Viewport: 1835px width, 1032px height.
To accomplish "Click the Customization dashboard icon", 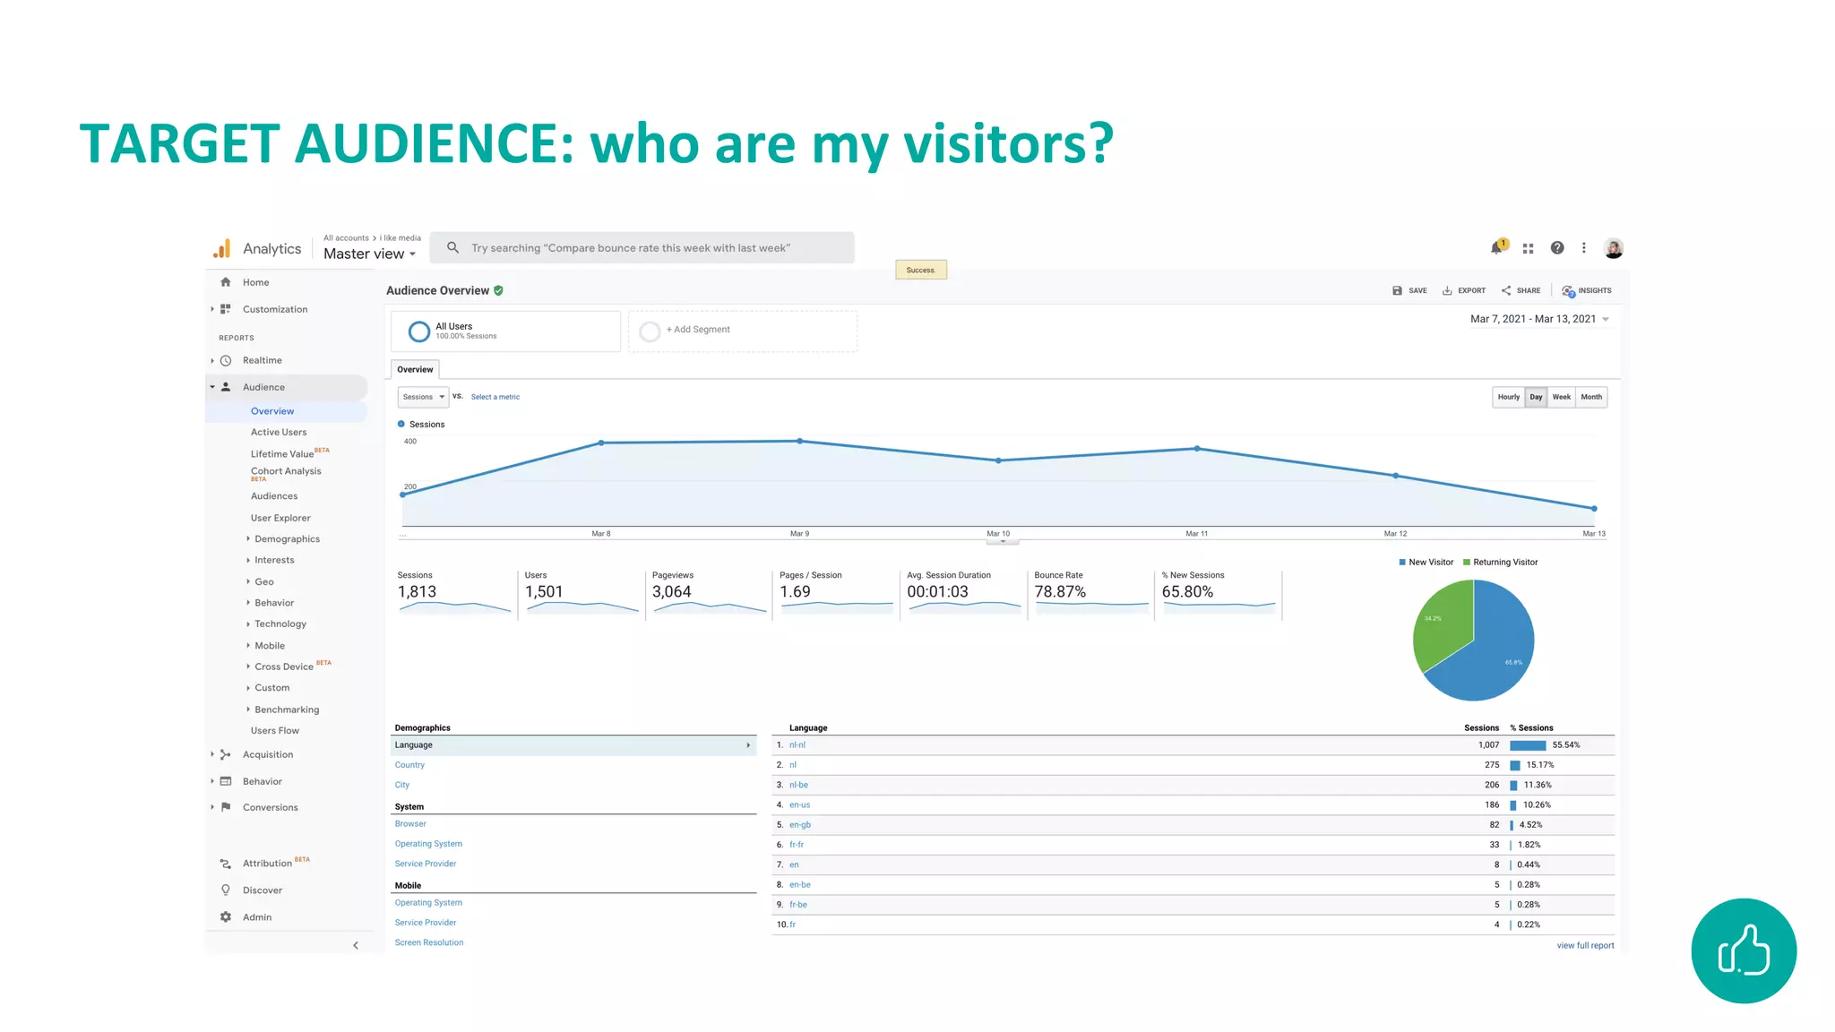I will [x=226, y=309].
